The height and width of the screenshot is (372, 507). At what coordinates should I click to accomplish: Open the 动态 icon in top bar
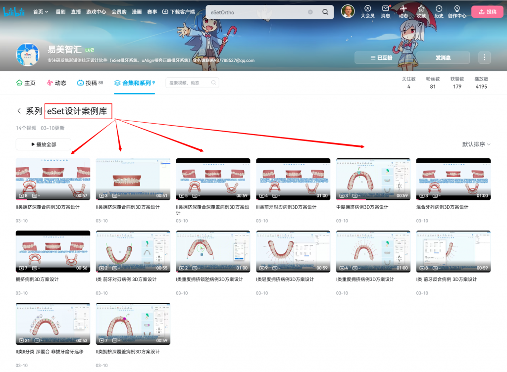click(403, 8)
